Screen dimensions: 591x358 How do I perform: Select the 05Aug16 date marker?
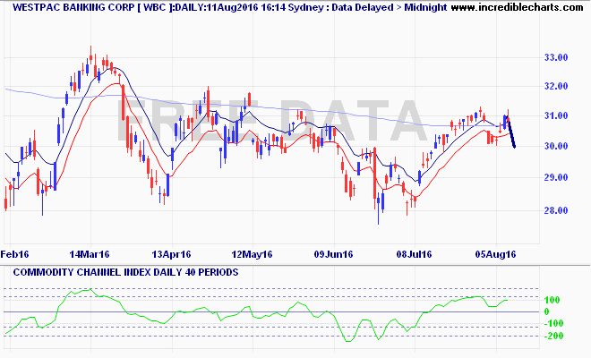tap(496, 254)
